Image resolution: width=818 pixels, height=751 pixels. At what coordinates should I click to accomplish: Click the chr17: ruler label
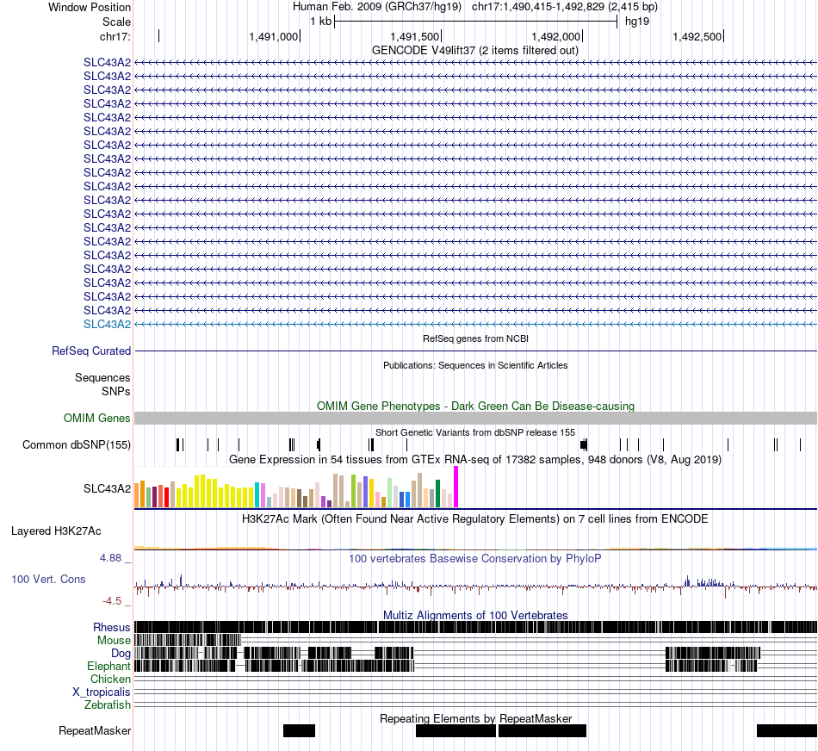(115, 36)
